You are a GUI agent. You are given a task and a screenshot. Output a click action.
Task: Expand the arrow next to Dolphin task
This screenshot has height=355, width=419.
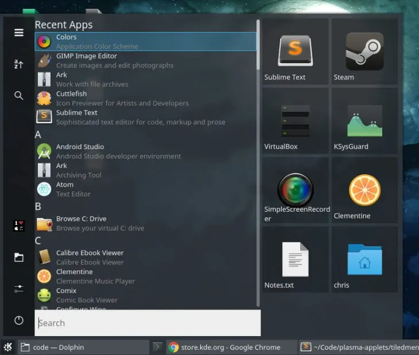click(157, 347)
